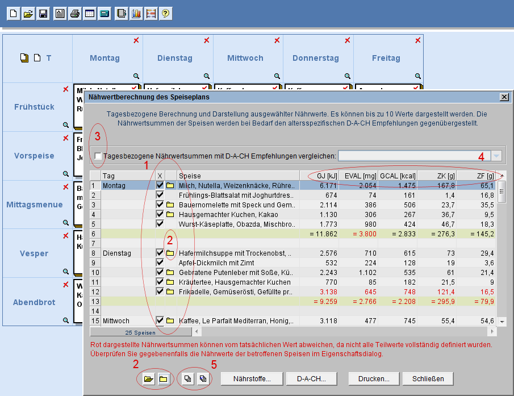Click the new document toolbar icon
The width and height of the screenshot is (514, 396).
(13, 14)
